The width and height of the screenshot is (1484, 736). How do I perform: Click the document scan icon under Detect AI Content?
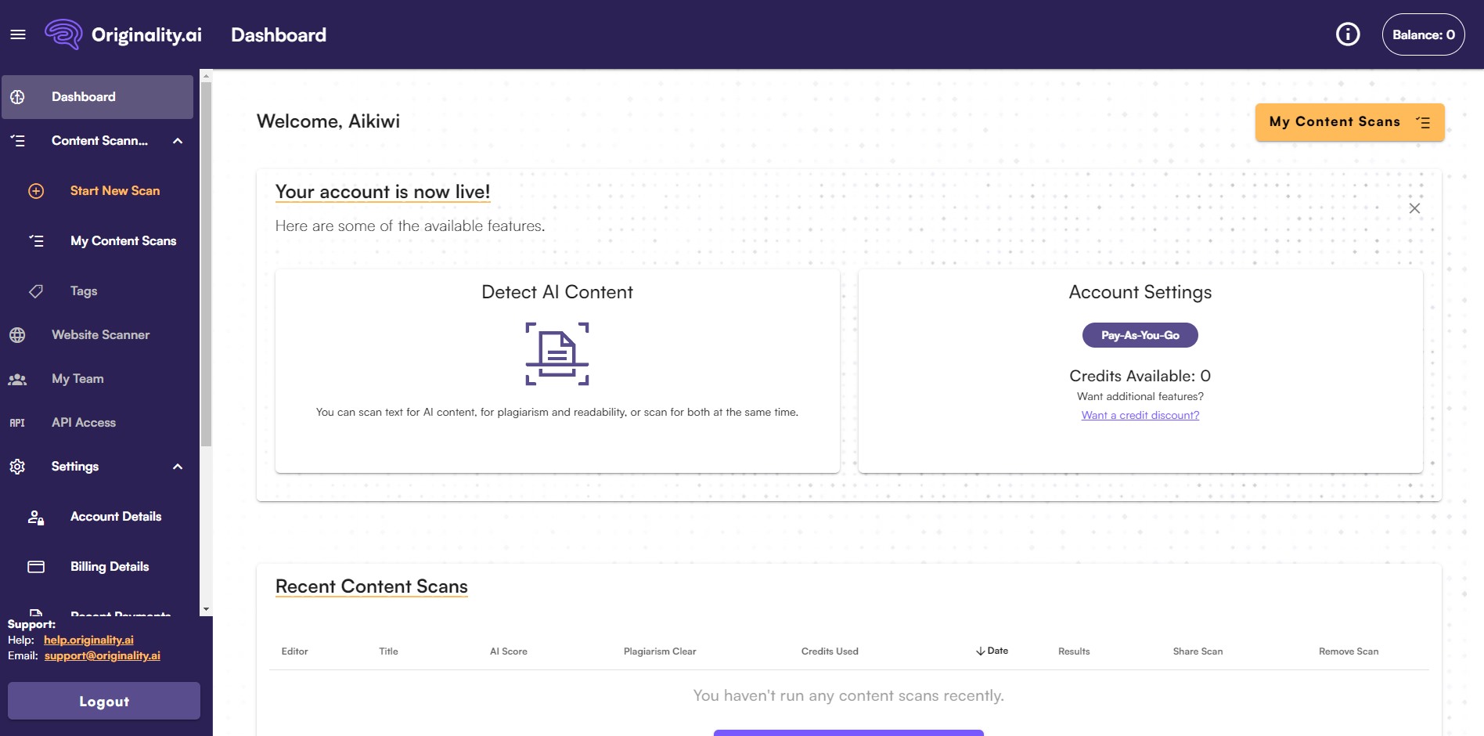coord(557,354)
